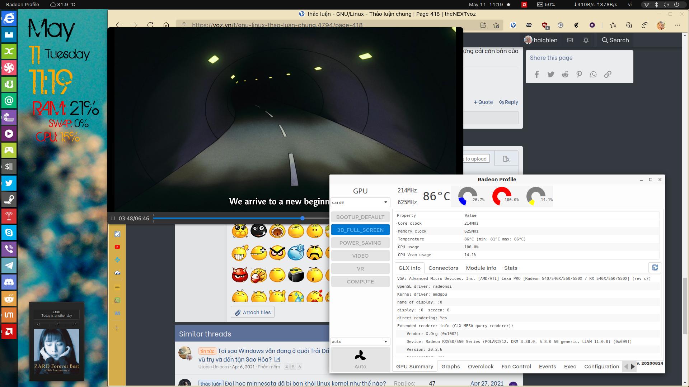Viewport: 689px width, 387px height.
Task: Skip to next track in ZARD widget
Action: click(x=75, y=324)
